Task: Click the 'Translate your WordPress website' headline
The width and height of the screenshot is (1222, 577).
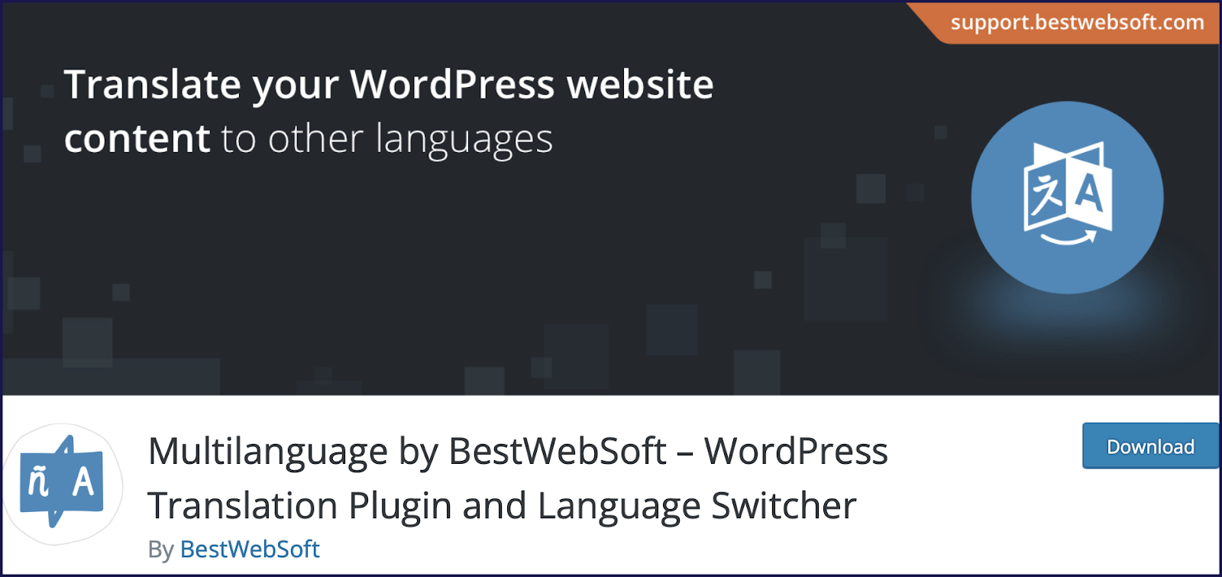Action: (389, 84)
